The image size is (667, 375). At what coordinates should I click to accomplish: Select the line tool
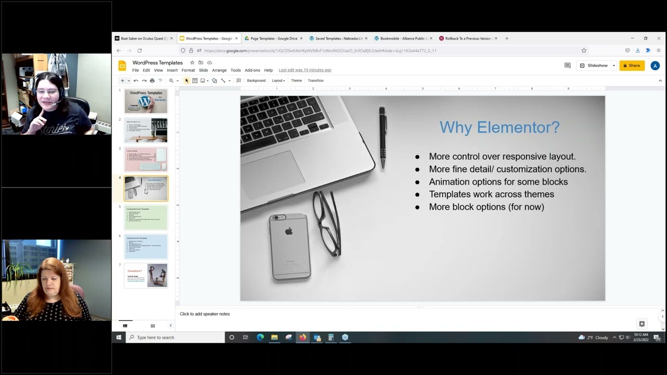coord(223,81)
